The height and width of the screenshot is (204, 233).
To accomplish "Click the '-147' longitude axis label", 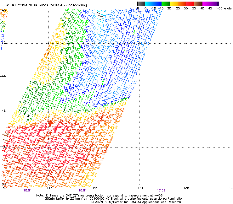I will tap(48, 188).
